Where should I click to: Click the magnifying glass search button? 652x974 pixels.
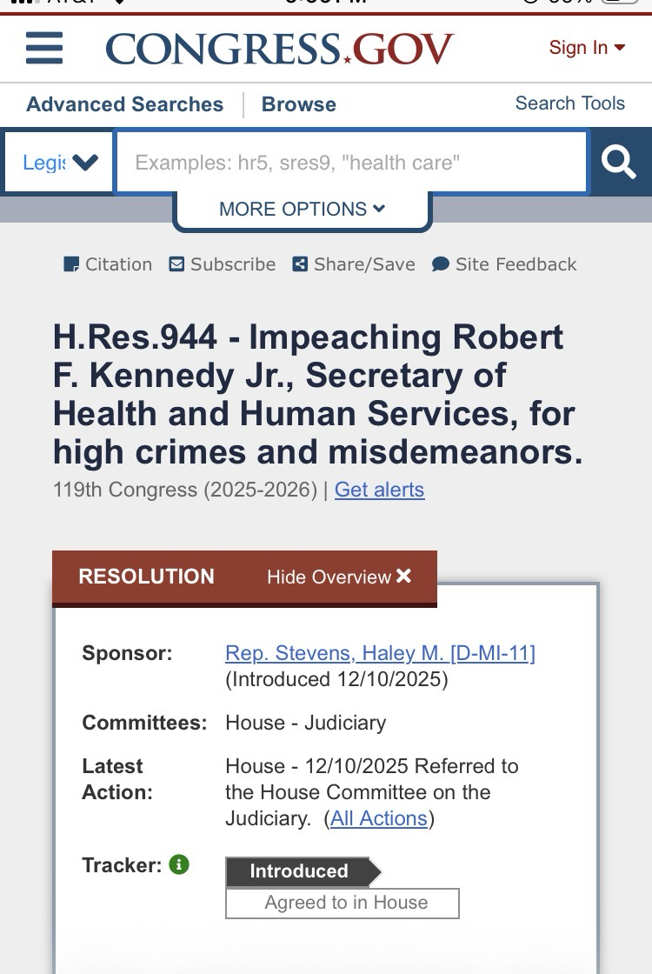(x=618, y=162)
